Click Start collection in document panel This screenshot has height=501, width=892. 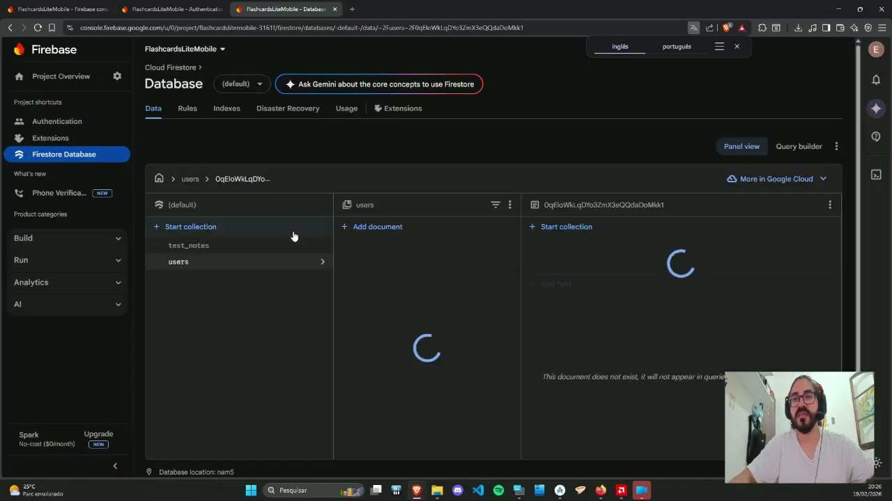[560, 227]
